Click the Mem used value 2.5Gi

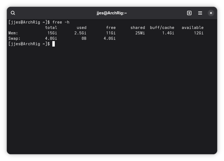[80, 33]
